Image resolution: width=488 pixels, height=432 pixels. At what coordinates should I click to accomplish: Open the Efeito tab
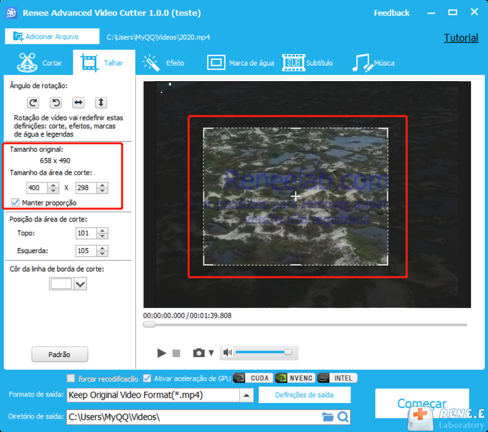click(163, 63)
